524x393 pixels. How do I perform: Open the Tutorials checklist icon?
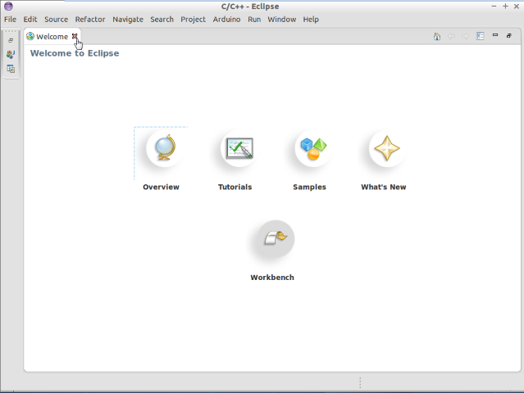coord(239,148)
